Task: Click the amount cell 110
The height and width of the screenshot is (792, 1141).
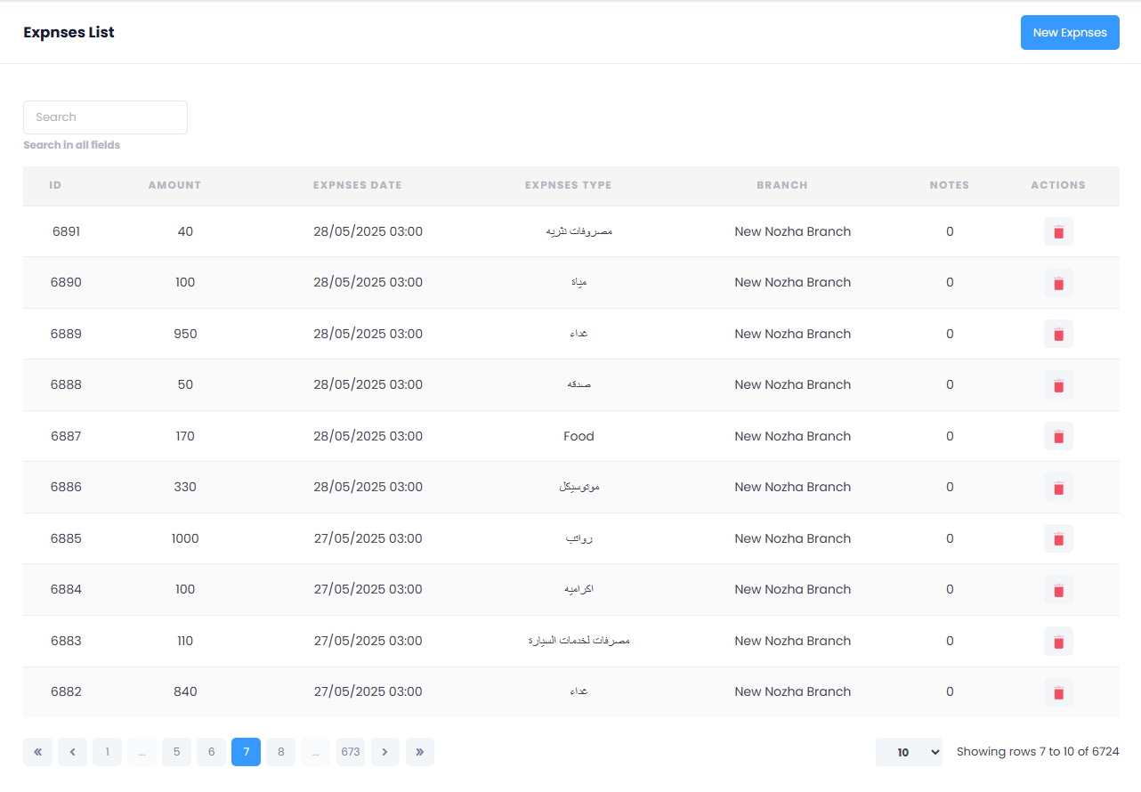Action: (x=185, y=641)
